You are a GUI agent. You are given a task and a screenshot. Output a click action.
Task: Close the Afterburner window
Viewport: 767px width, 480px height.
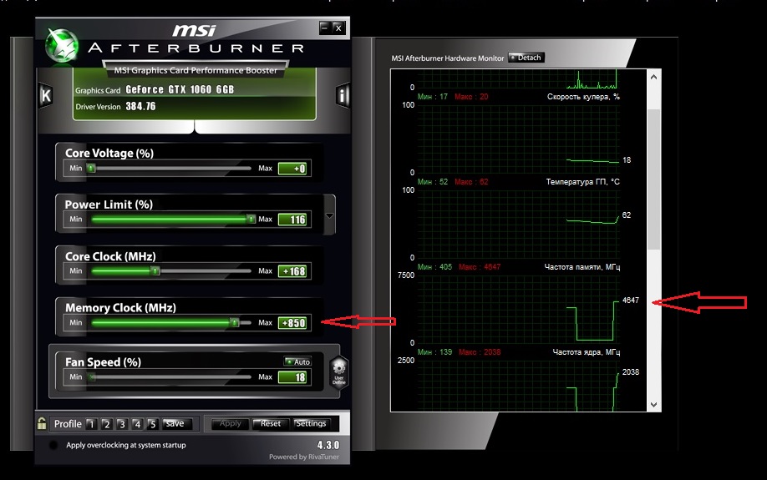pos(338,28)
